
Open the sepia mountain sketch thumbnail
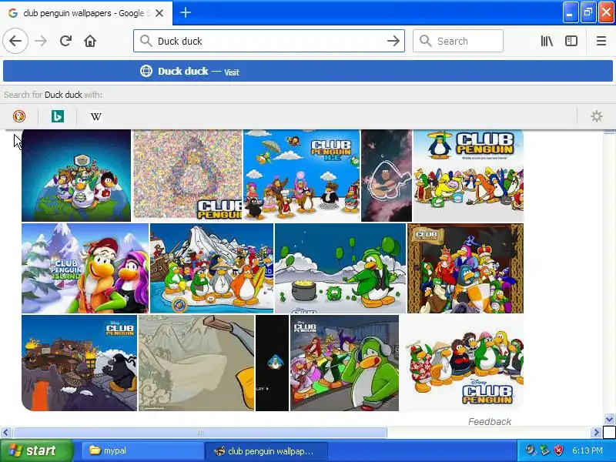(x=196, y=363)
